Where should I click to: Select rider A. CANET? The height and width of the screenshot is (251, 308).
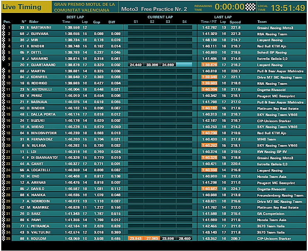tap(35, 164)
